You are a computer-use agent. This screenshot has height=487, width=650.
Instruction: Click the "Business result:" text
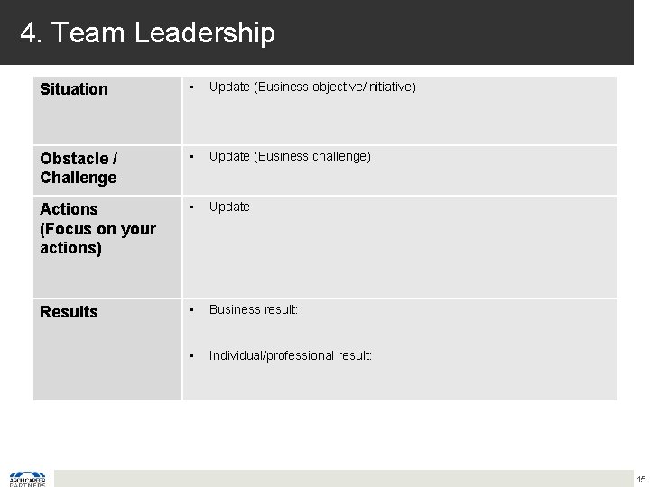click(x=254, y=310)
